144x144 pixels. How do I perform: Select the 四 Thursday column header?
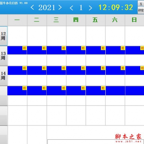point(76,20)
